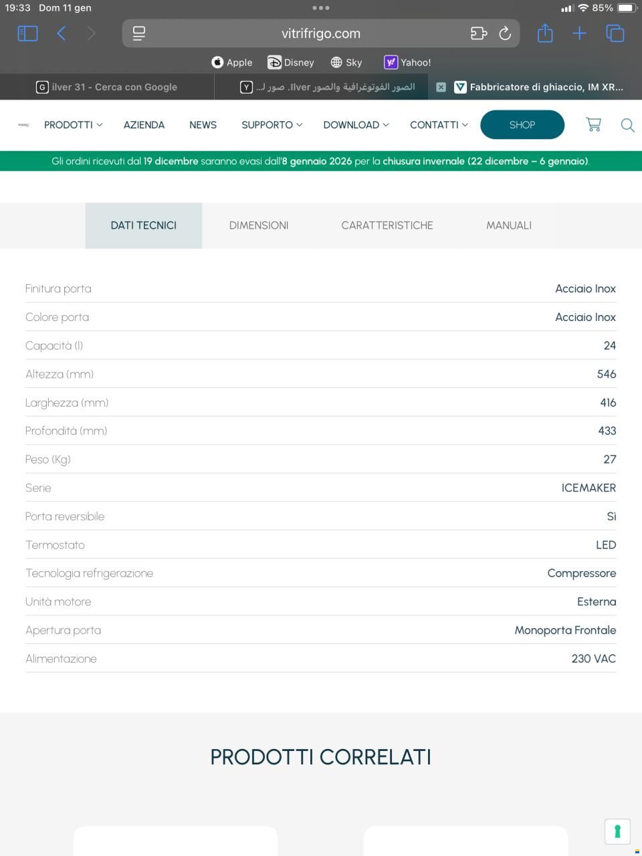
Task: Open the privacy preferences widget
Action: (x=617, y=831)
